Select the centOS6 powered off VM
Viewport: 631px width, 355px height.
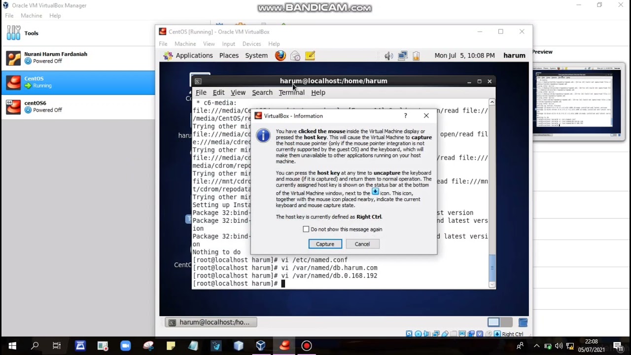(78, 106)
